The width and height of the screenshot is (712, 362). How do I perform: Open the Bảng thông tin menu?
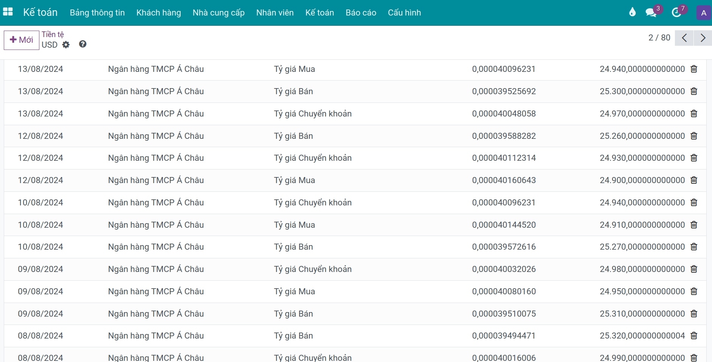[97, 12]
